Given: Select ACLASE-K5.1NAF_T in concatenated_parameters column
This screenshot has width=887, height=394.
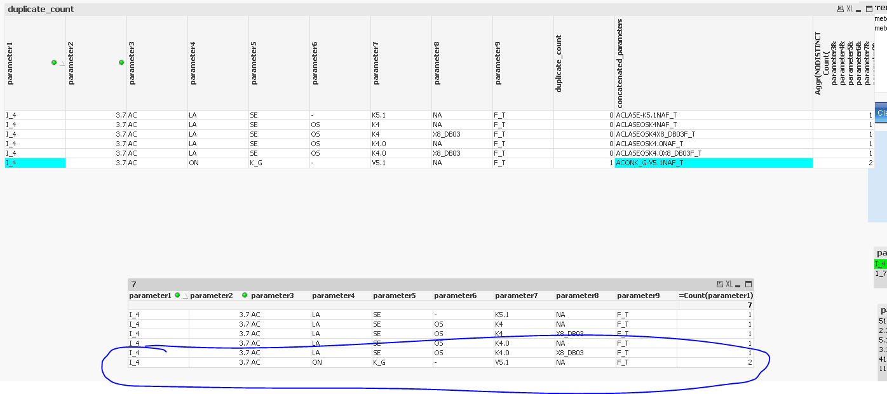Looking at the screenshot, I should [x=714, y=115].
